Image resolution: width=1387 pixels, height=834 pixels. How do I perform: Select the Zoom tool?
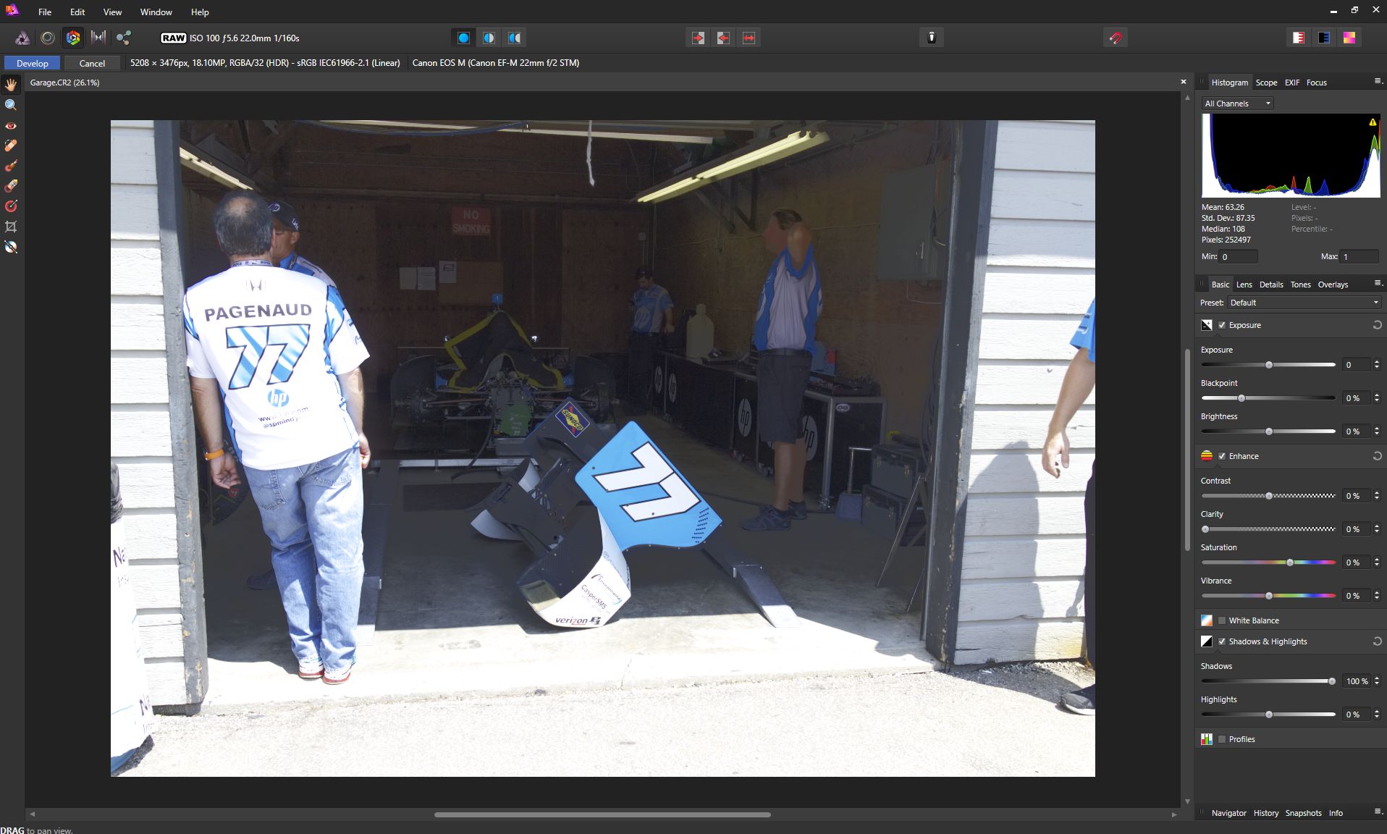coord(11,105)
